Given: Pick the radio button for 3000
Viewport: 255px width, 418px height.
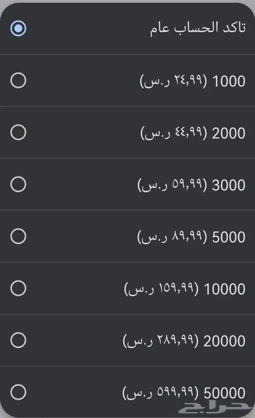Looking at the screenshot, I should pyautogui.click(x=18, y=184).
